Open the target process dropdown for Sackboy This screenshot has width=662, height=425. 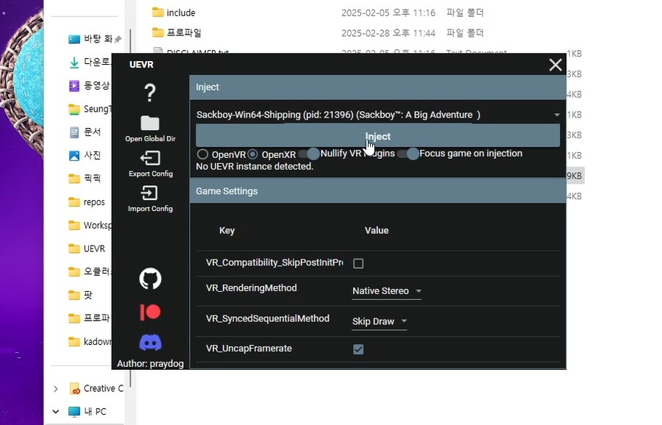(557, 115)
